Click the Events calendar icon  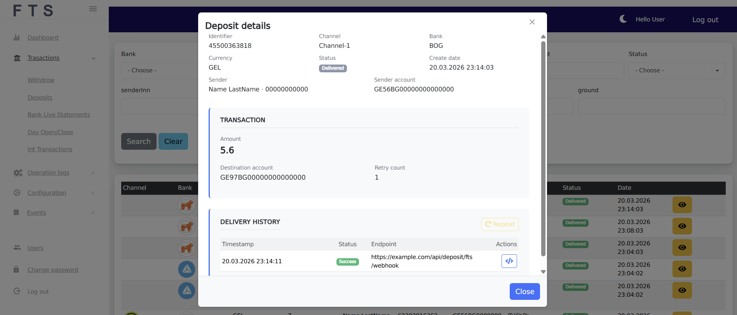point(16,212)
